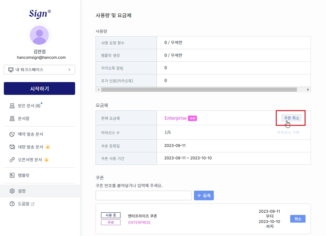Screen dimensions: 326x236
Task: Click the 등록 coupon register button
Action: coord(204,195)
